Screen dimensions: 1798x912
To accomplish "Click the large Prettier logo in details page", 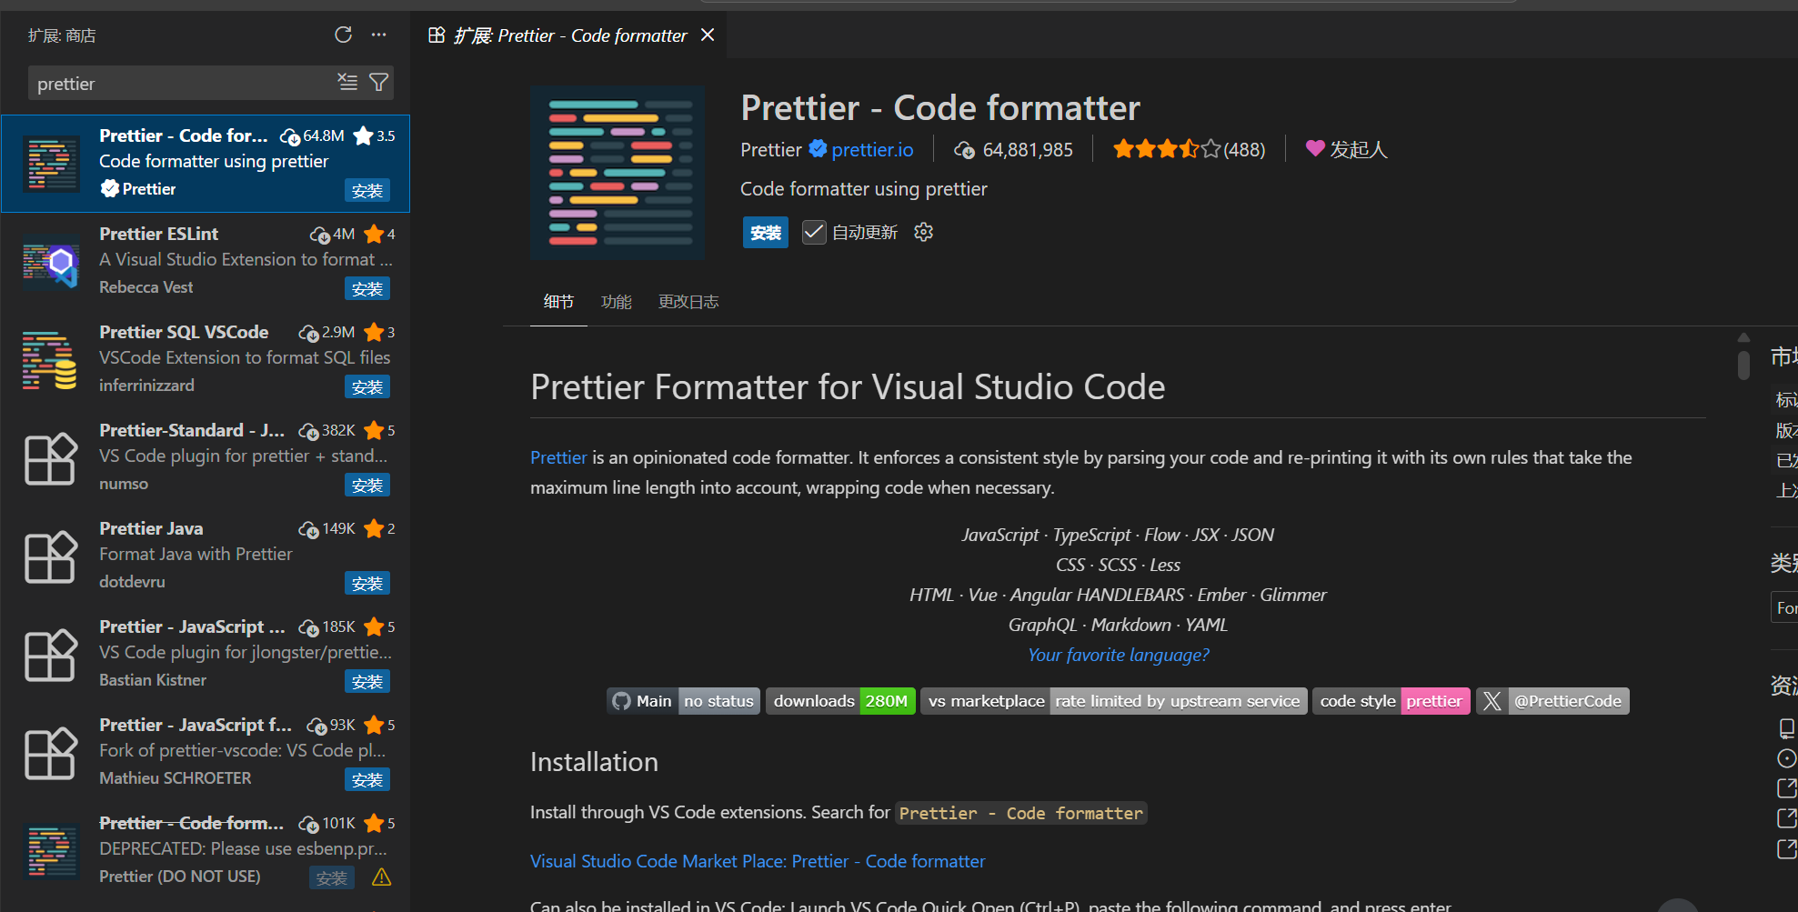I will pyautogui.click(x=618, y=173).
